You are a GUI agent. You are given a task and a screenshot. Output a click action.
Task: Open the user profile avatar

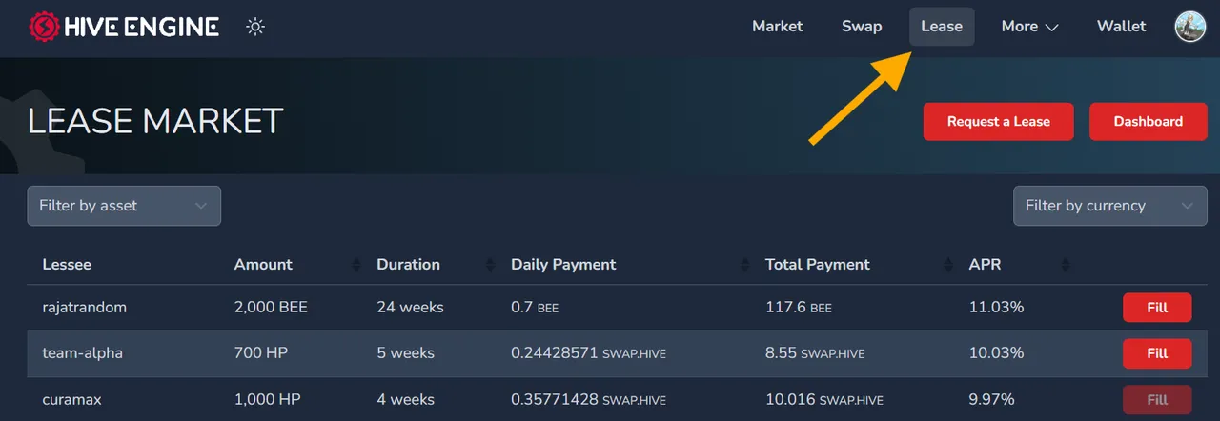[1190, 27]
